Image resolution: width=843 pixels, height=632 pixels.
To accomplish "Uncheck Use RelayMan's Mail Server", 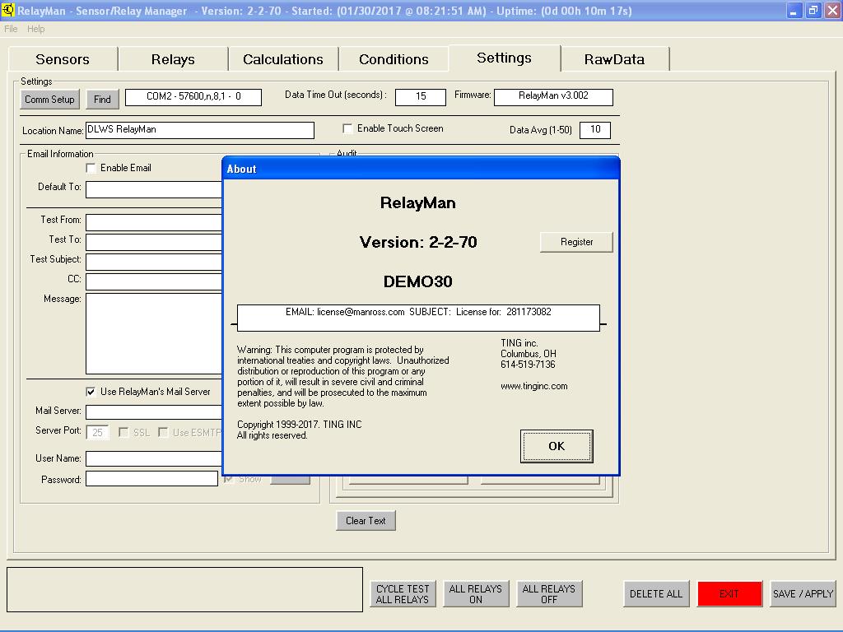I will pyautogui.click(x=91, y=392).
